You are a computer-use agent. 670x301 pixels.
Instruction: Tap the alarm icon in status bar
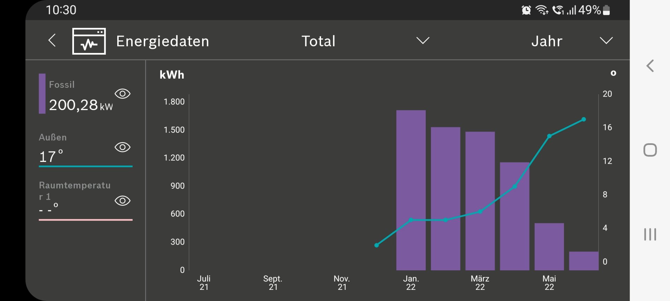[526, 10]
